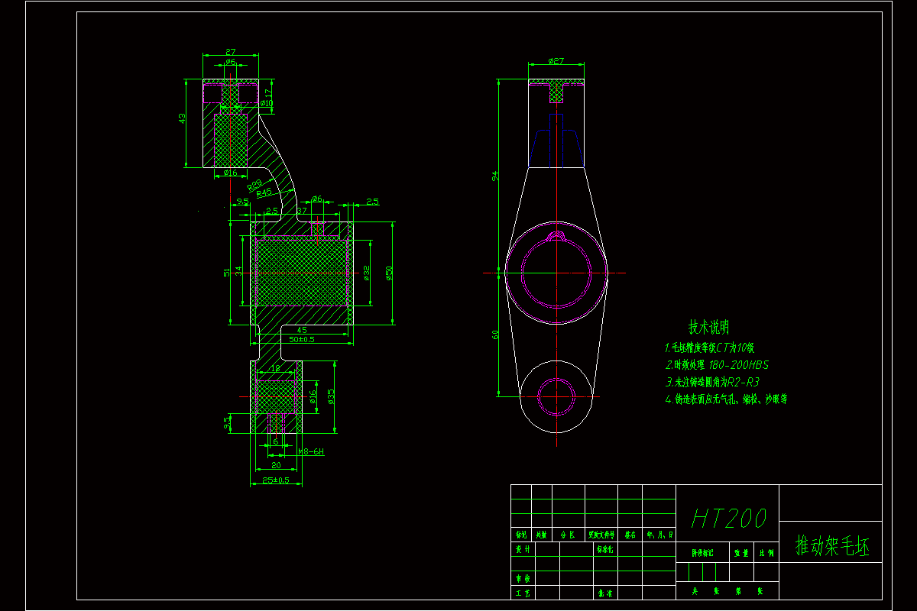Click the 设计 cell in title block
Screen dimensions: 917x611
point(521,549)
